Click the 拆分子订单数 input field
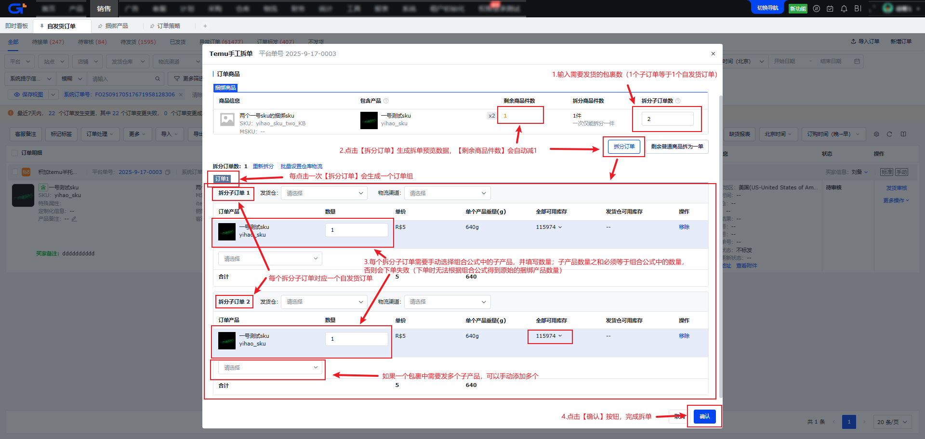The image size is (925, 439). pos(667,119)
